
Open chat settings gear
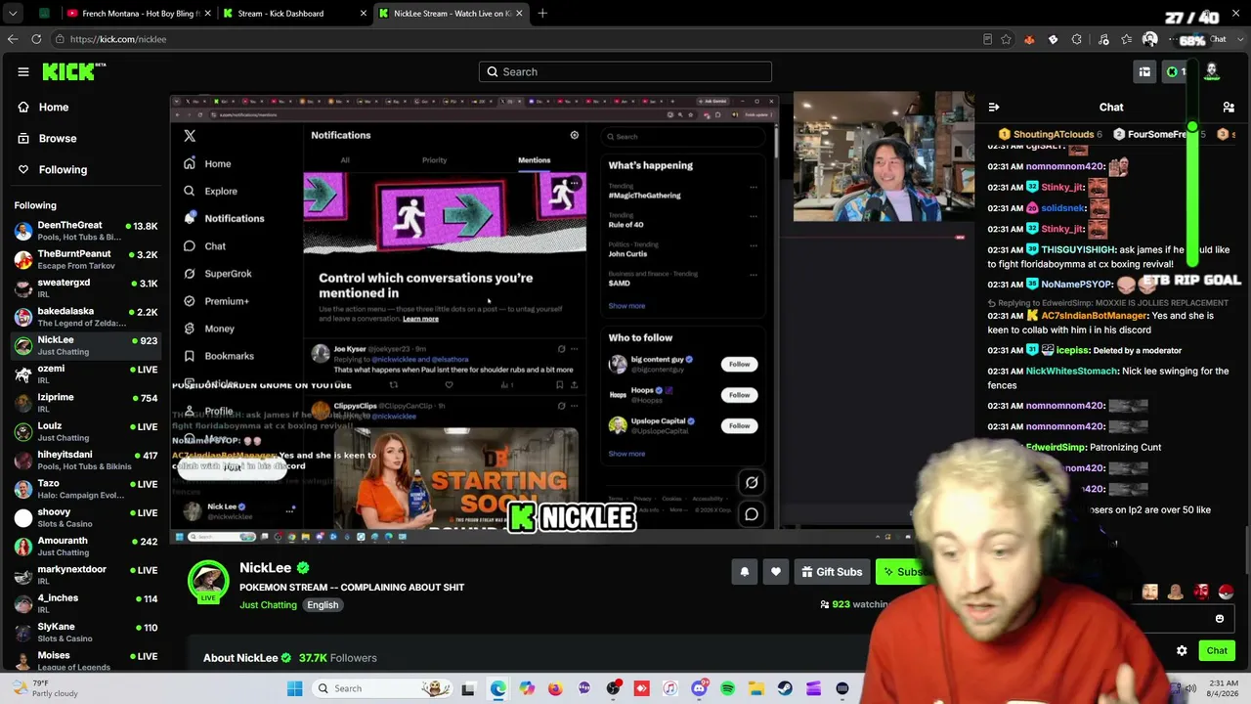1182,650
